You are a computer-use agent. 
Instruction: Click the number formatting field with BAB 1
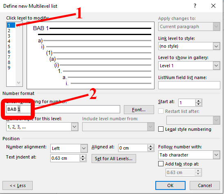(x=63, y=109)
